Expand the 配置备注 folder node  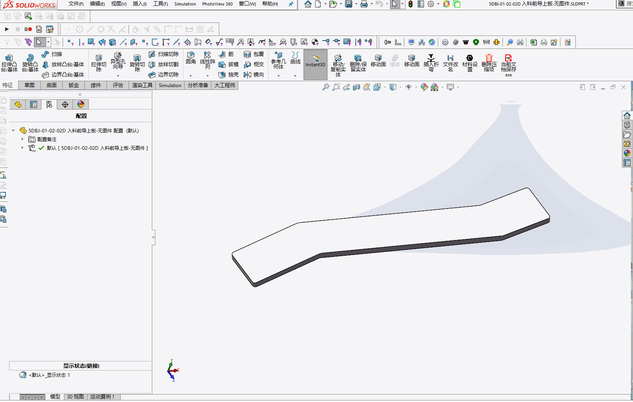[x=22, y=139]
